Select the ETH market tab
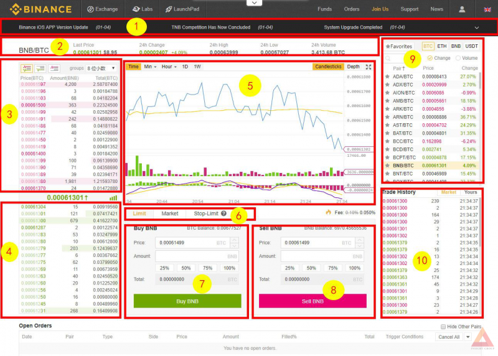This screenshot has height=356, width=498. tap(441, 46)
